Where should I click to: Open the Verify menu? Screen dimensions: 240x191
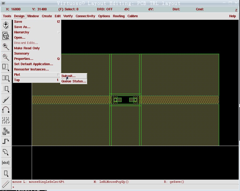(68, 16)
